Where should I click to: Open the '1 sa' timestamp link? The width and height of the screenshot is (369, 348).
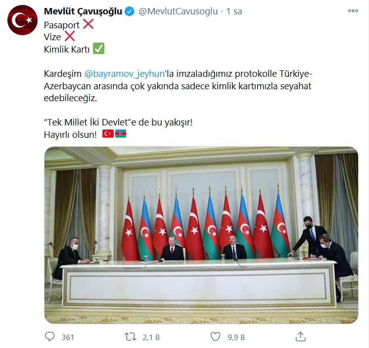[x=234, y=11]
